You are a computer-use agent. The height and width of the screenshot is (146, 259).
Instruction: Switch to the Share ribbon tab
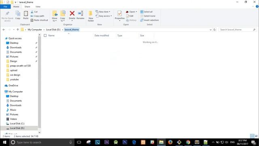click(27, 6)
